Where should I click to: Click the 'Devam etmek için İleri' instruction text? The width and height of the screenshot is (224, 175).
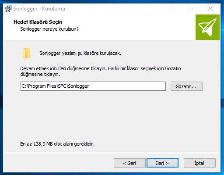[101, 71]
